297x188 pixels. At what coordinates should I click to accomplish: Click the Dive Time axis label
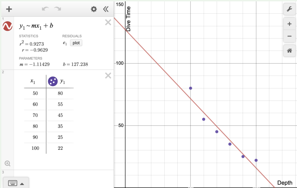[x=128, y=19]
